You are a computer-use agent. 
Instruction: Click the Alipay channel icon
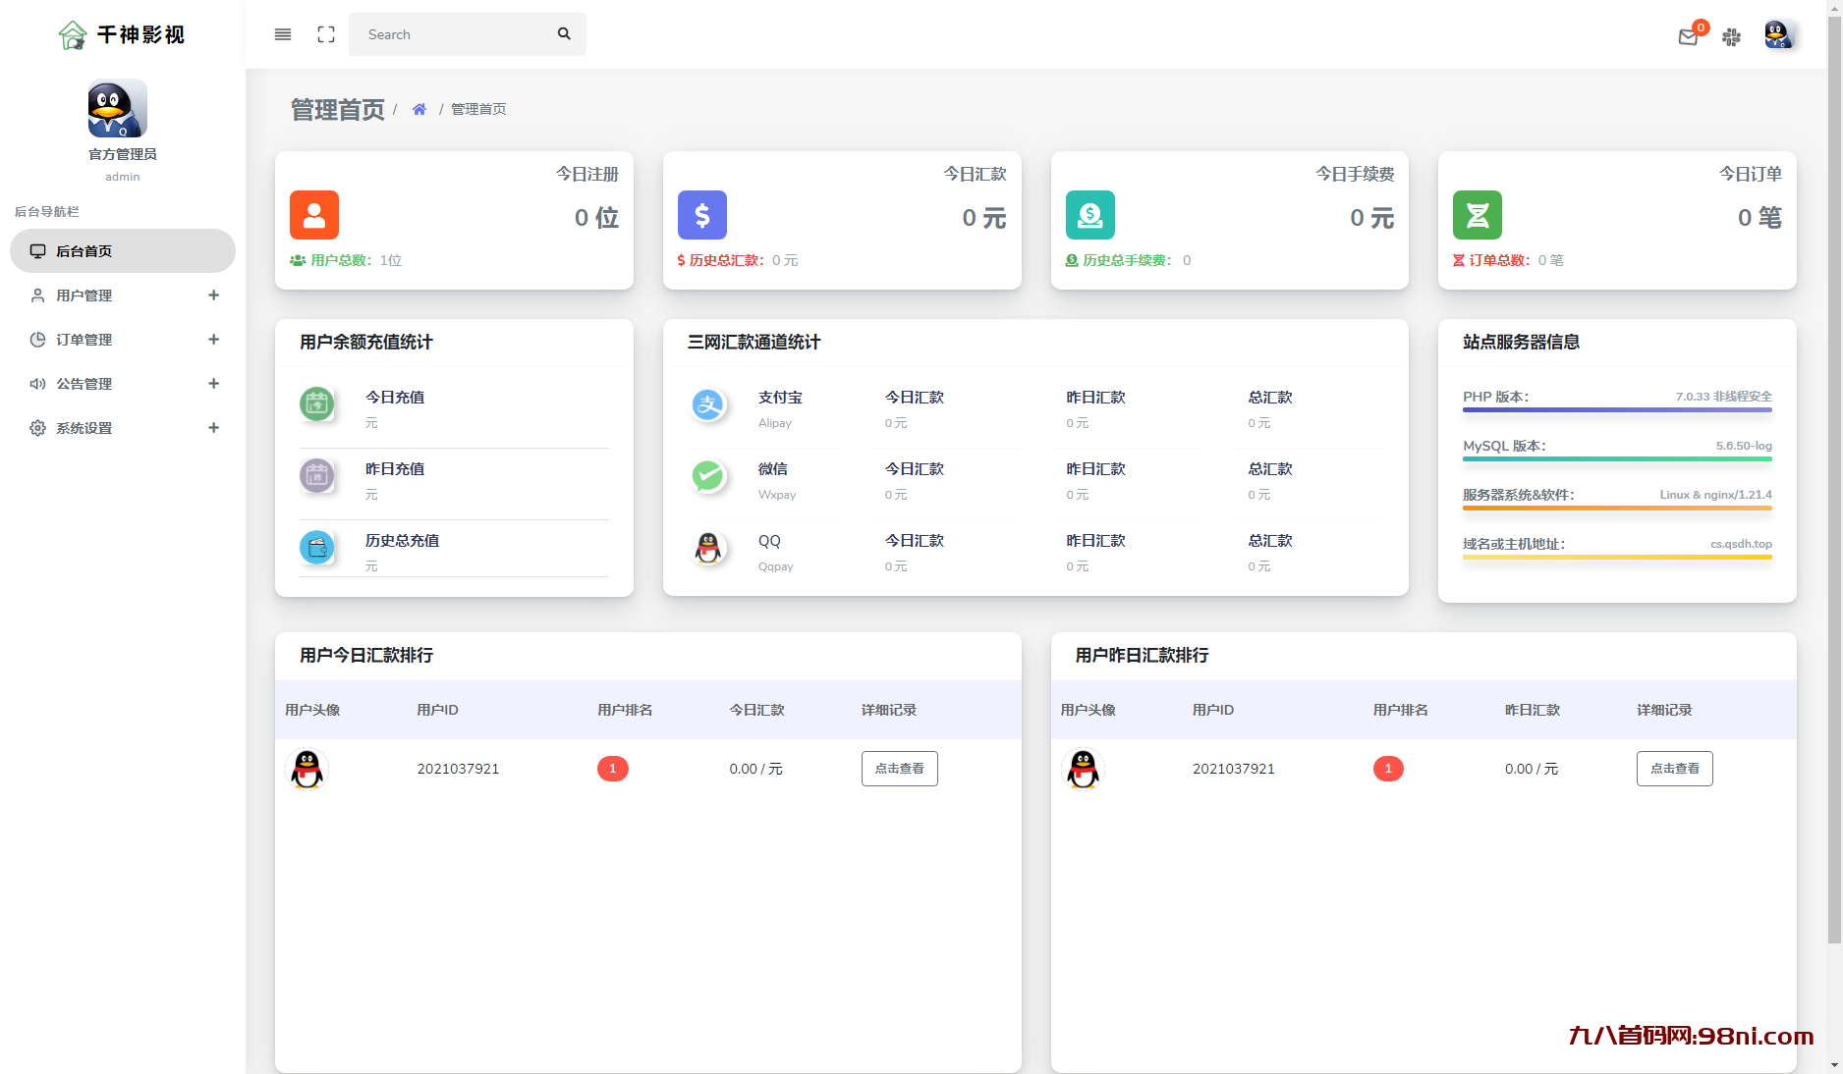tap(707, 404)
